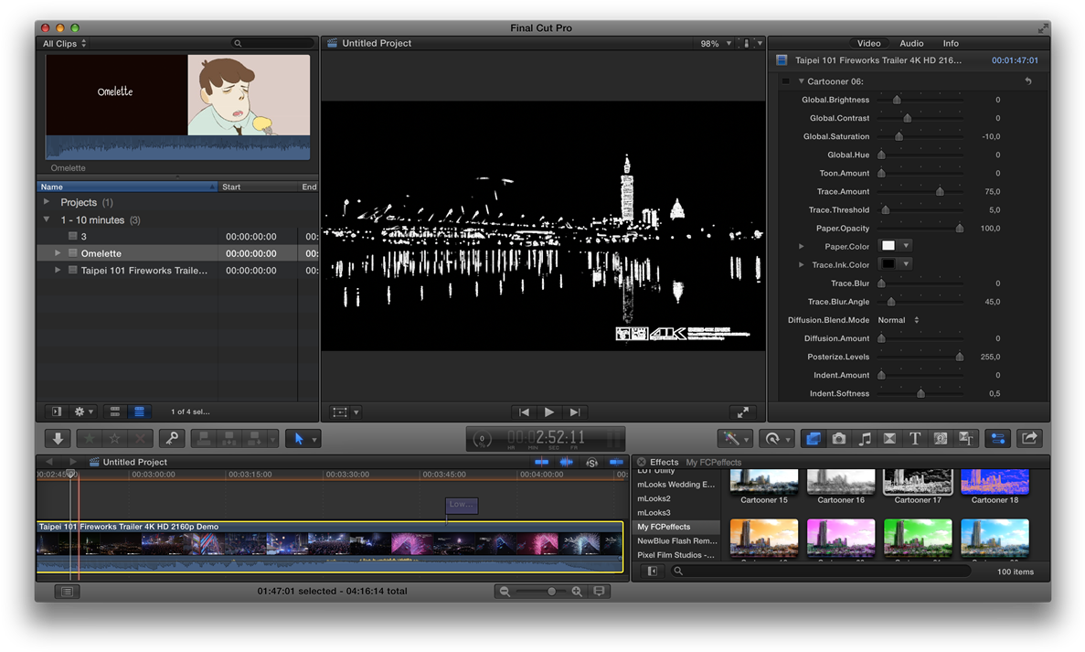The width and height of the screenshot is (1085, 652).
Task: Select the NewBlue Flash Rem... category
Action: point(676,540)
